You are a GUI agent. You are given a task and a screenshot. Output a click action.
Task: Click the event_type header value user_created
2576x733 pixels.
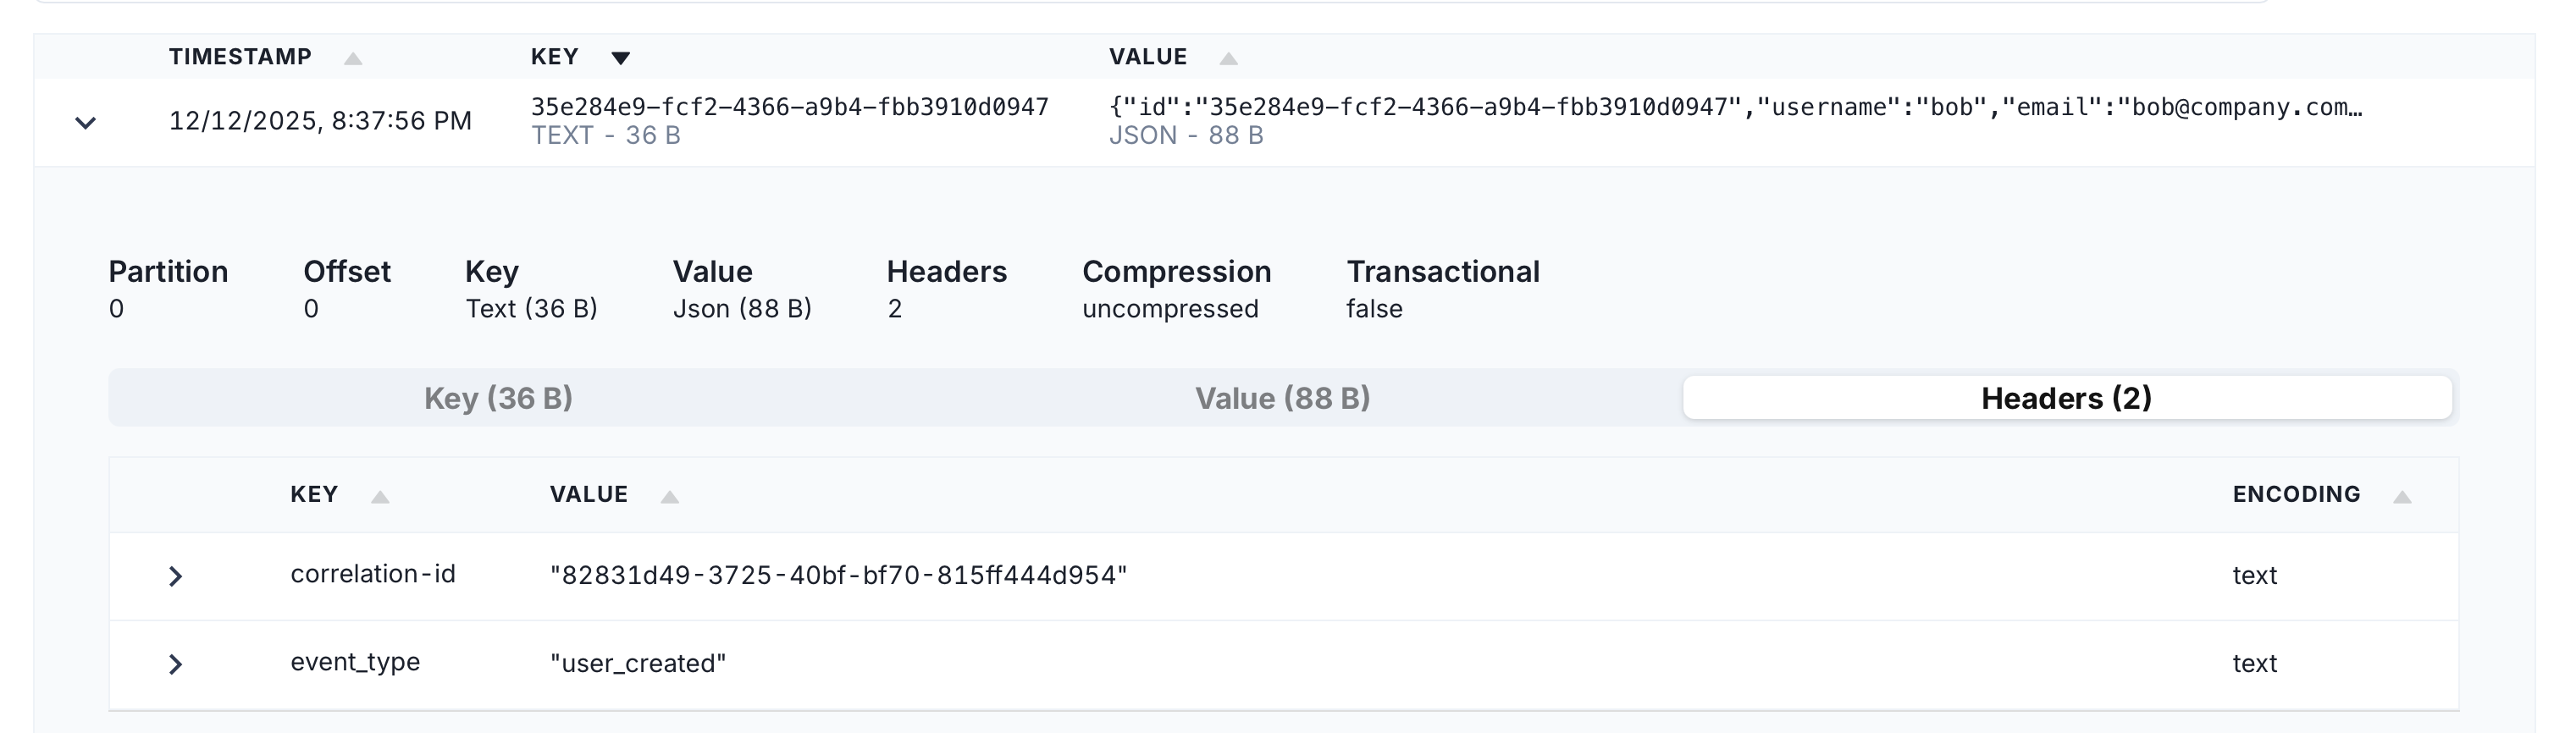click(x=636, y=662)
